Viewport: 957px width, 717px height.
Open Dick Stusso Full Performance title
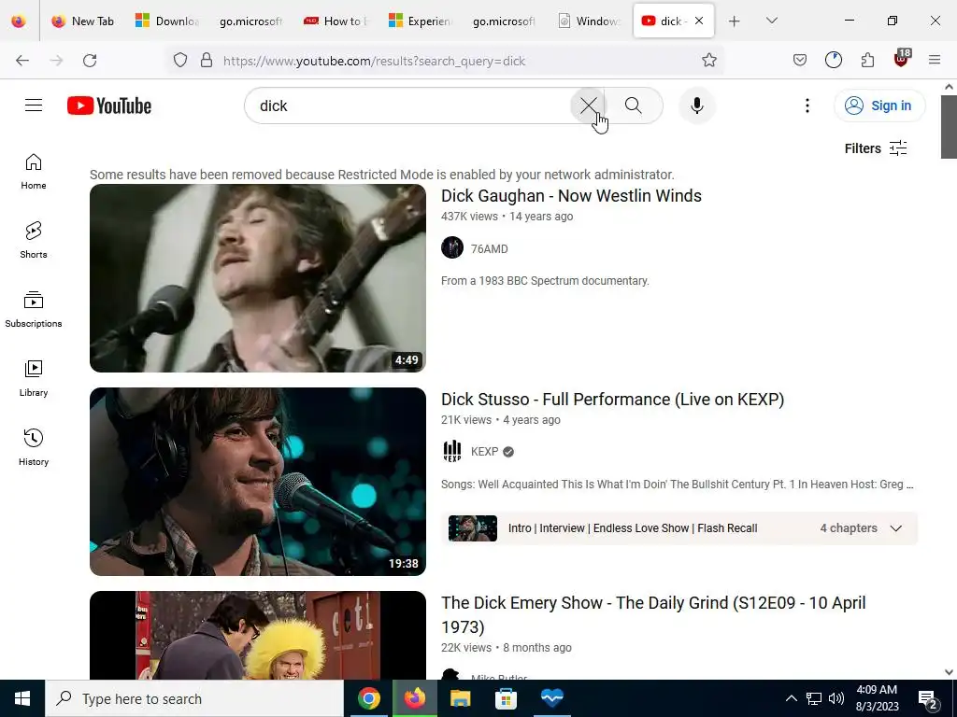pos(613,400)
